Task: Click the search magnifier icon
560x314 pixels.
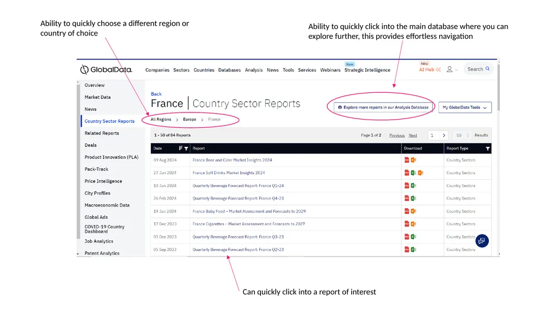Action: (x=487, y=69)
